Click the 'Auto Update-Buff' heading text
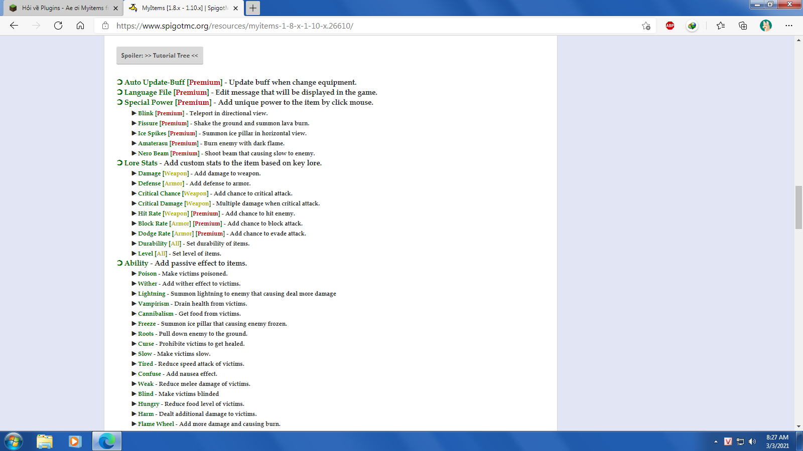803x451 pixels. (155, 82)
